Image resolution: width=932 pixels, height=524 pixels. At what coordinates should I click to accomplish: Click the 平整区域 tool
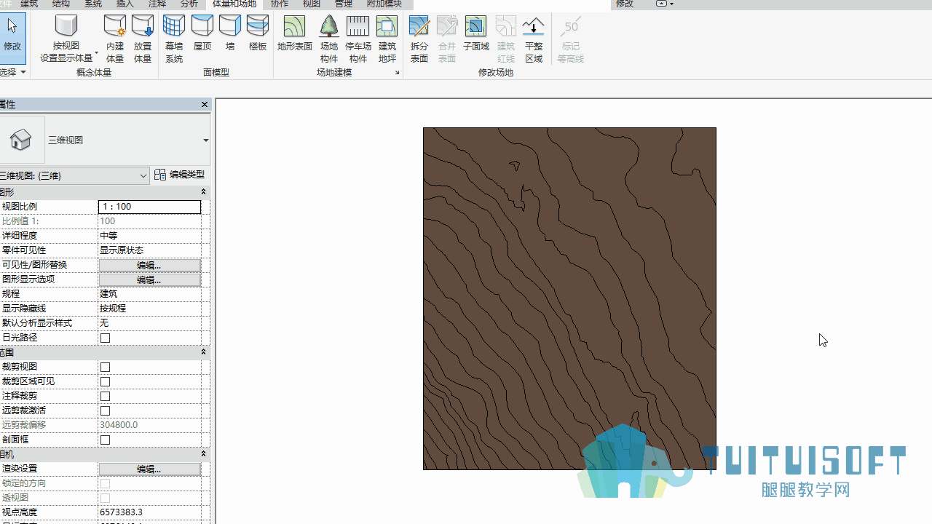point(534,39)
